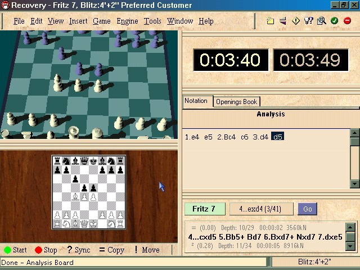Click the Go button
The image size is (360, 270).
pos(308,209)
